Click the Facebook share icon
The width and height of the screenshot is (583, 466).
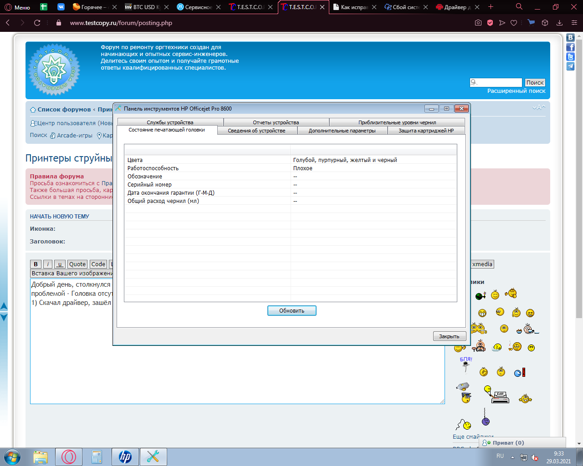pyautogui.click(x=570, y=47)
